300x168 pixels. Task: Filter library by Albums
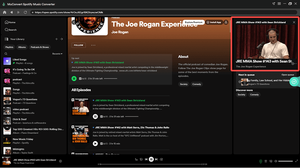click(22, 47)
